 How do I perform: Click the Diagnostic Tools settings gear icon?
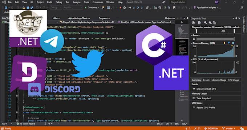coord(193,23)
